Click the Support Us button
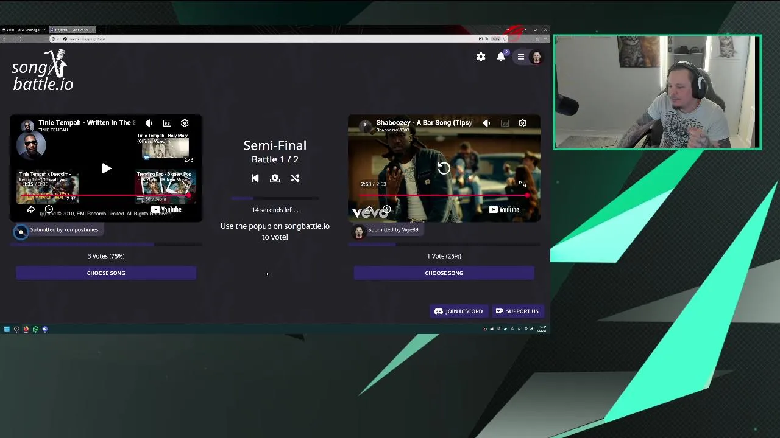The width and height of the screenshot is (780, 438). (517, 311)
